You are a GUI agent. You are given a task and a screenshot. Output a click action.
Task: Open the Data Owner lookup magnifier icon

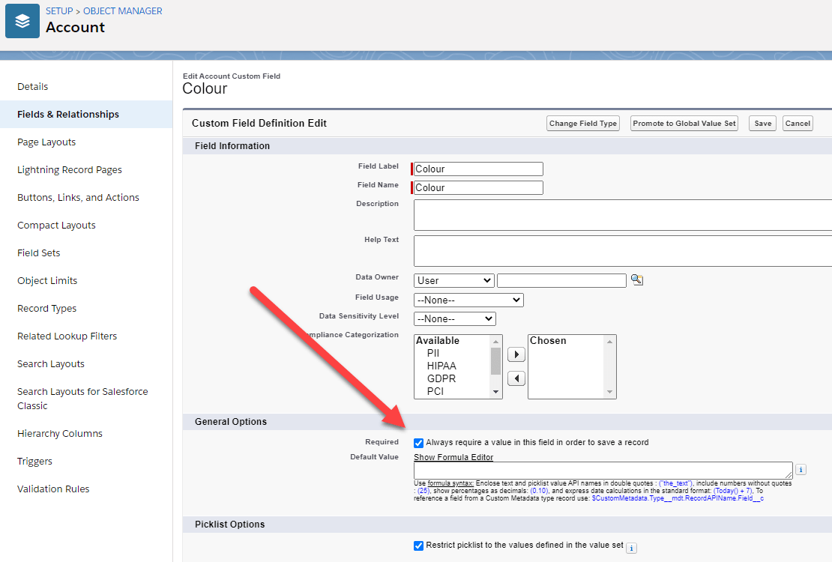point(637,280)
